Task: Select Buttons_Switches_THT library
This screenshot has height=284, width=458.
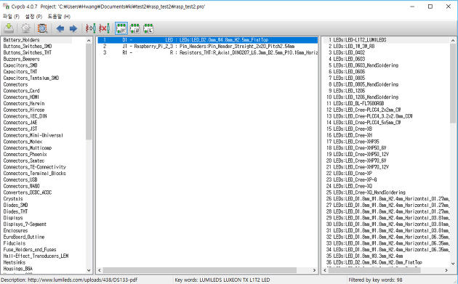Action: tap(27, 52)
